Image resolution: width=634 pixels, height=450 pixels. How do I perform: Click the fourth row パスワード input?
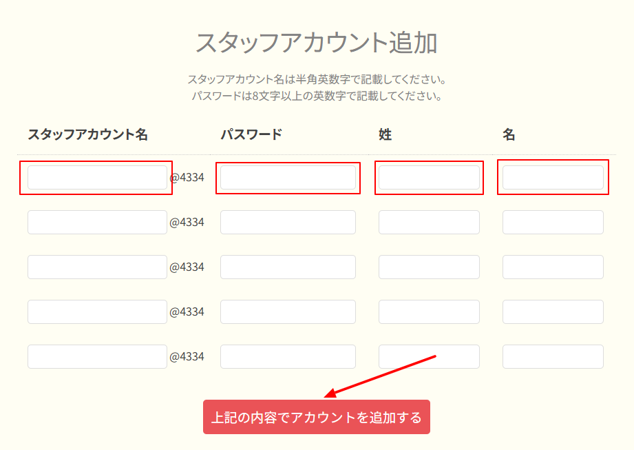pos(288,312)
